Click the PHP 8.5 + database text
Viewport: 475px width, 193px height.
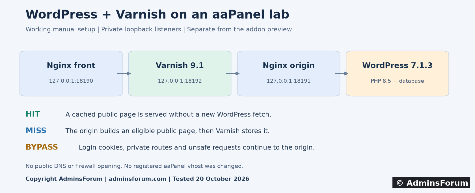click(398, 81)
